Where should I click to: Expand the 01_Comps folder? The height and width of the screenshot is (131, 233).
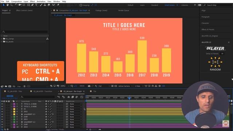[1, 39]
